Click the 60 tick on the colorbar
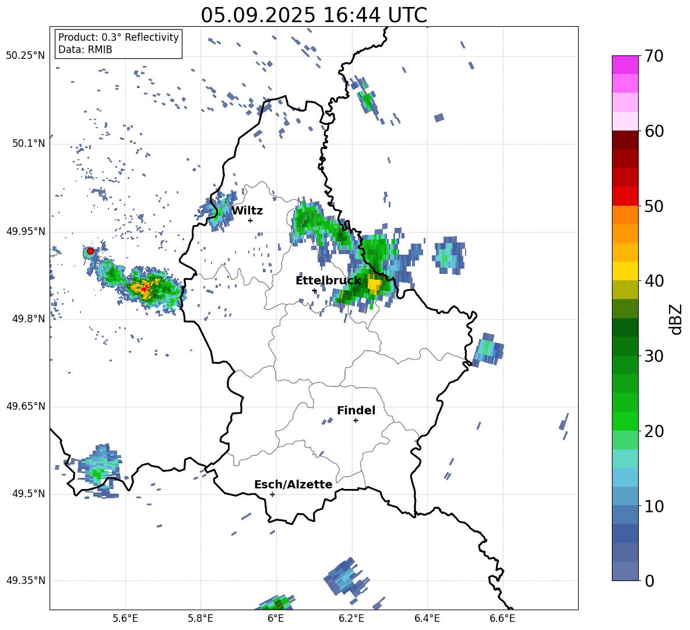 point(654,131)
